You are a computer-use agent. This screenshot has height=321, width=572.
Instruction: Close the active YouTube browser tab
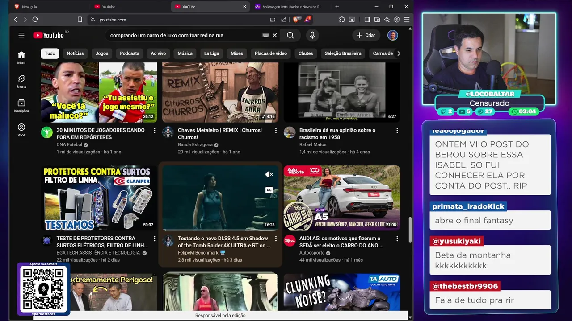coord(244,7)
